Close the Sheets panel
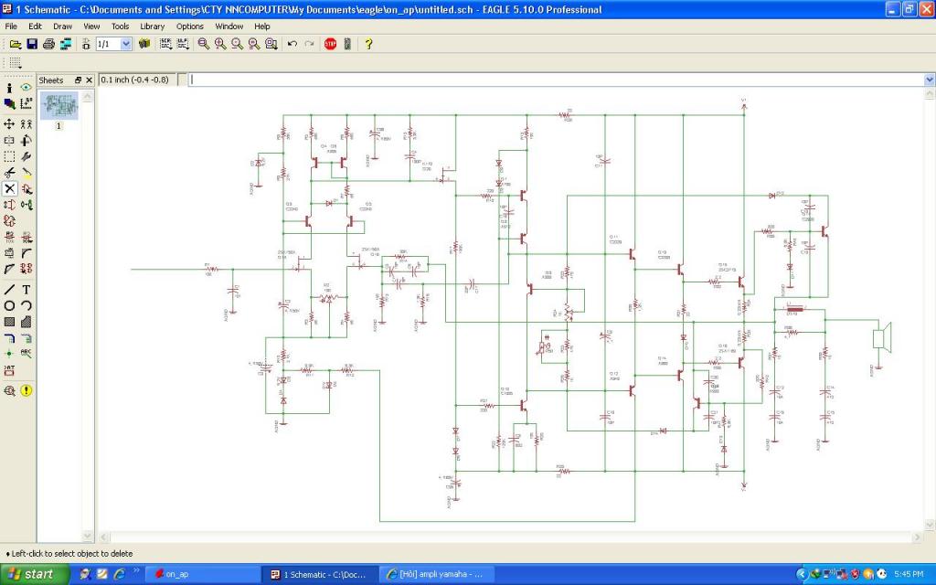This screenshot has height=585, width=936. click(89, 80)
